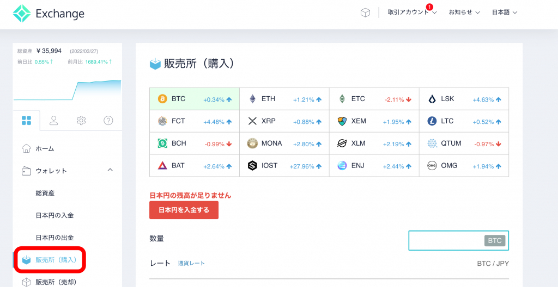The width and height of the screenshot is (558, 287).
Task: Open 日本円の入金 in sidebar
Action: 54,215
